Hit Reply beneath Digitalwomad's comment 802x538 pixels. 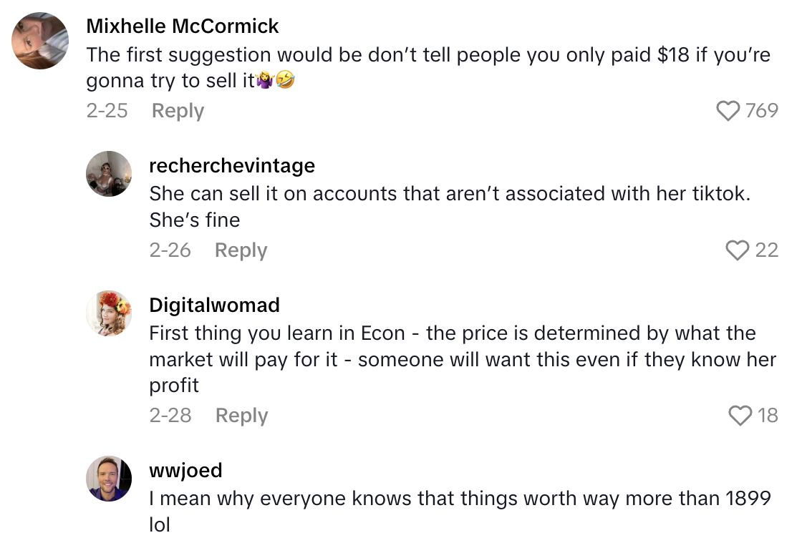point(241,416)
